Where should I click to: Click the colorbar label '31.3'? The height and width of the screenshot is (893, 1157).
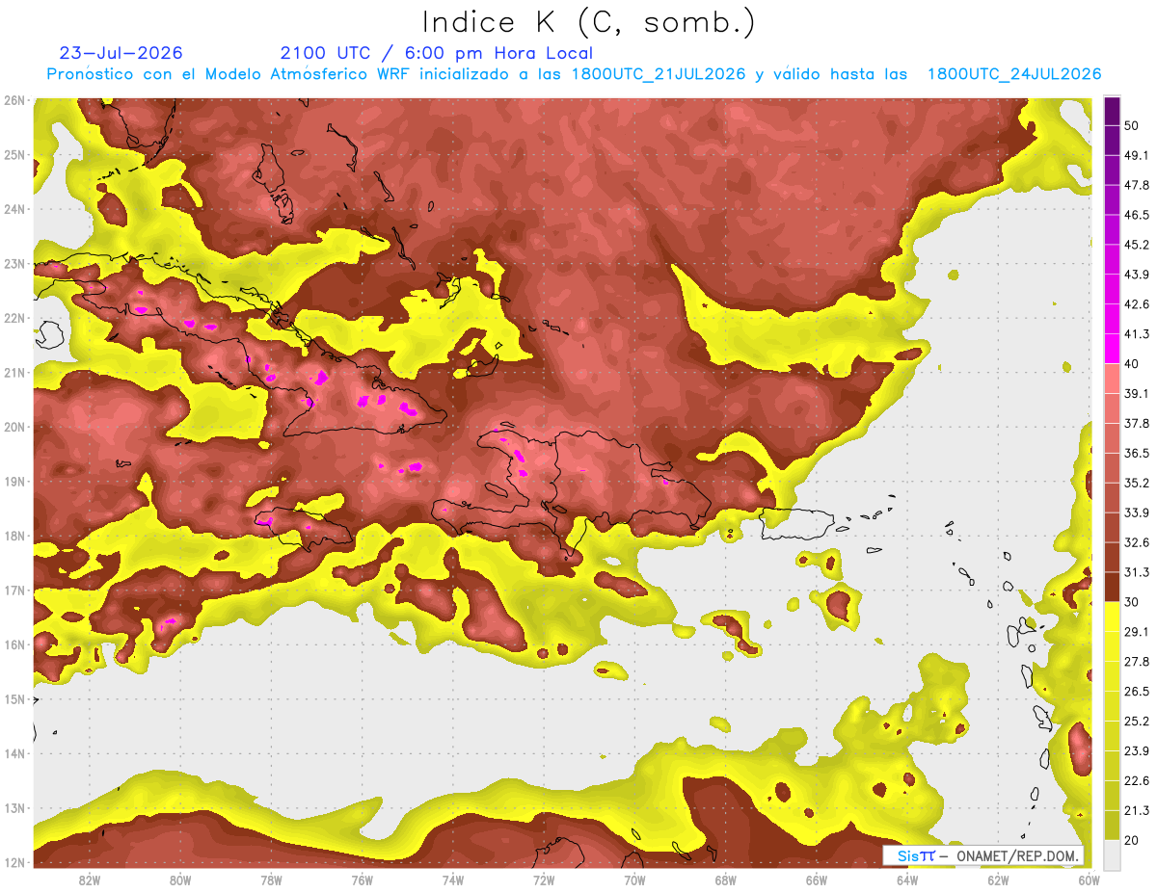tap(1137, 572)
